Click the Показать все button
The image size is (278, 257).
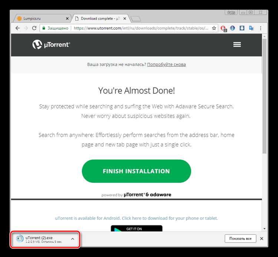(240, 238)
